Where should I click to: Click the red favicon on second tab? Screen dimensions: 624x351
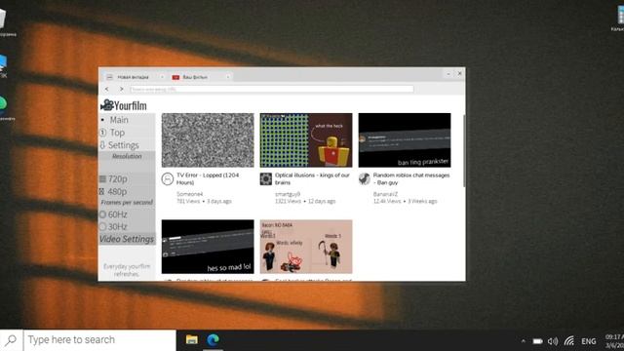coord(175,77)
